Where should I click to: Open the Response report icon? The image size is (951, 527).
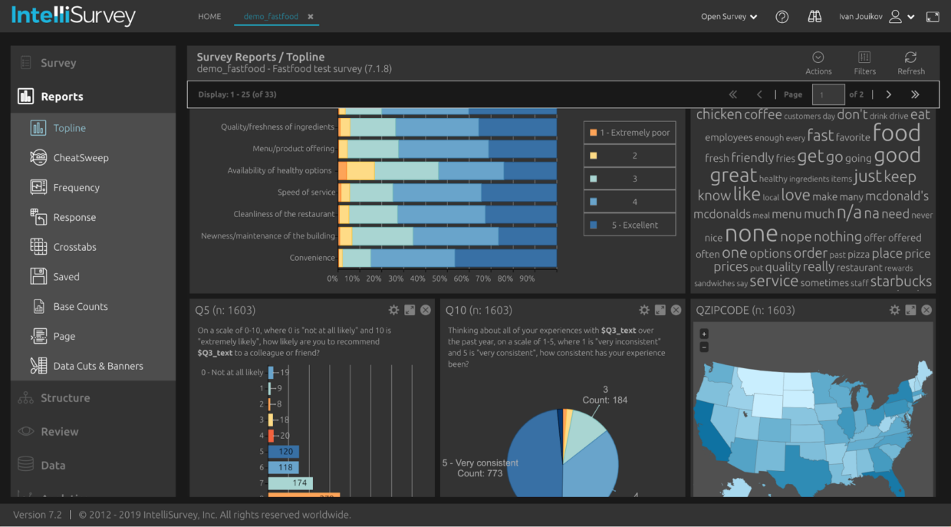pyautogui.click(x=38, y=217)
